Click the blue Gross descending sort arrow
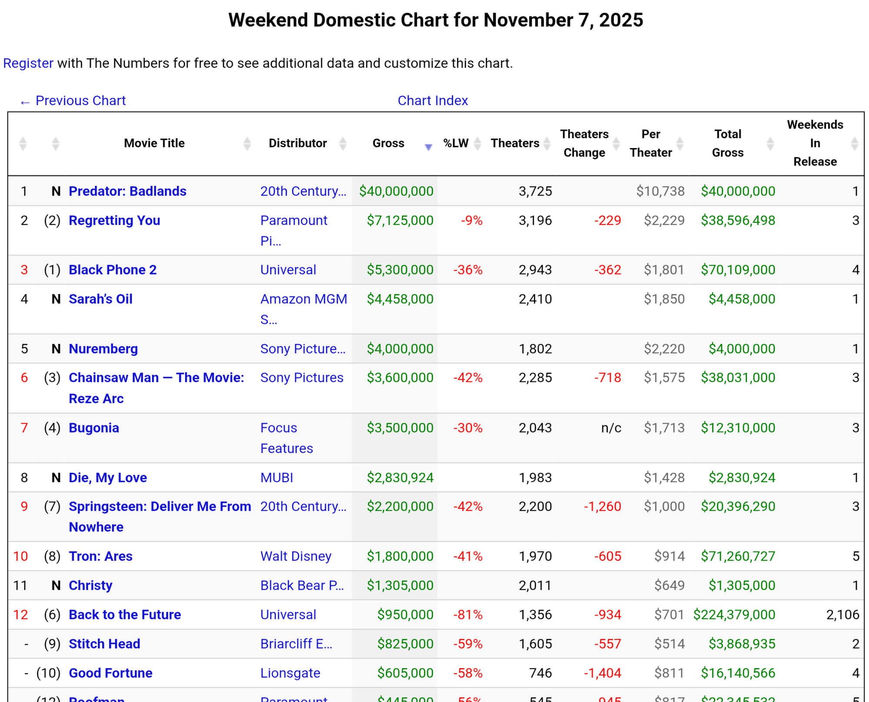 point(428,147)
